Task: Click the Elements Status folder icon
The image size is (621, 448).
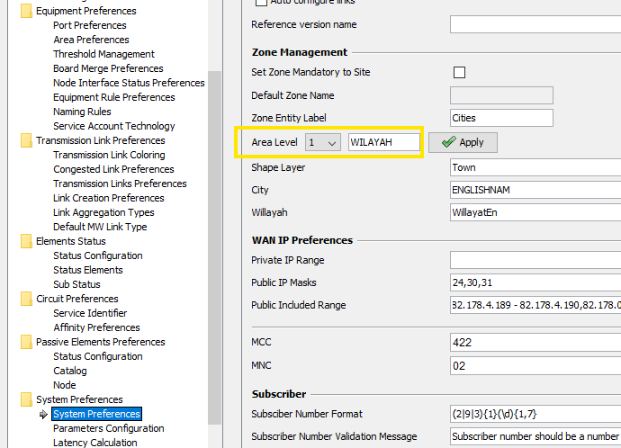Action: (x=26, y=241)
